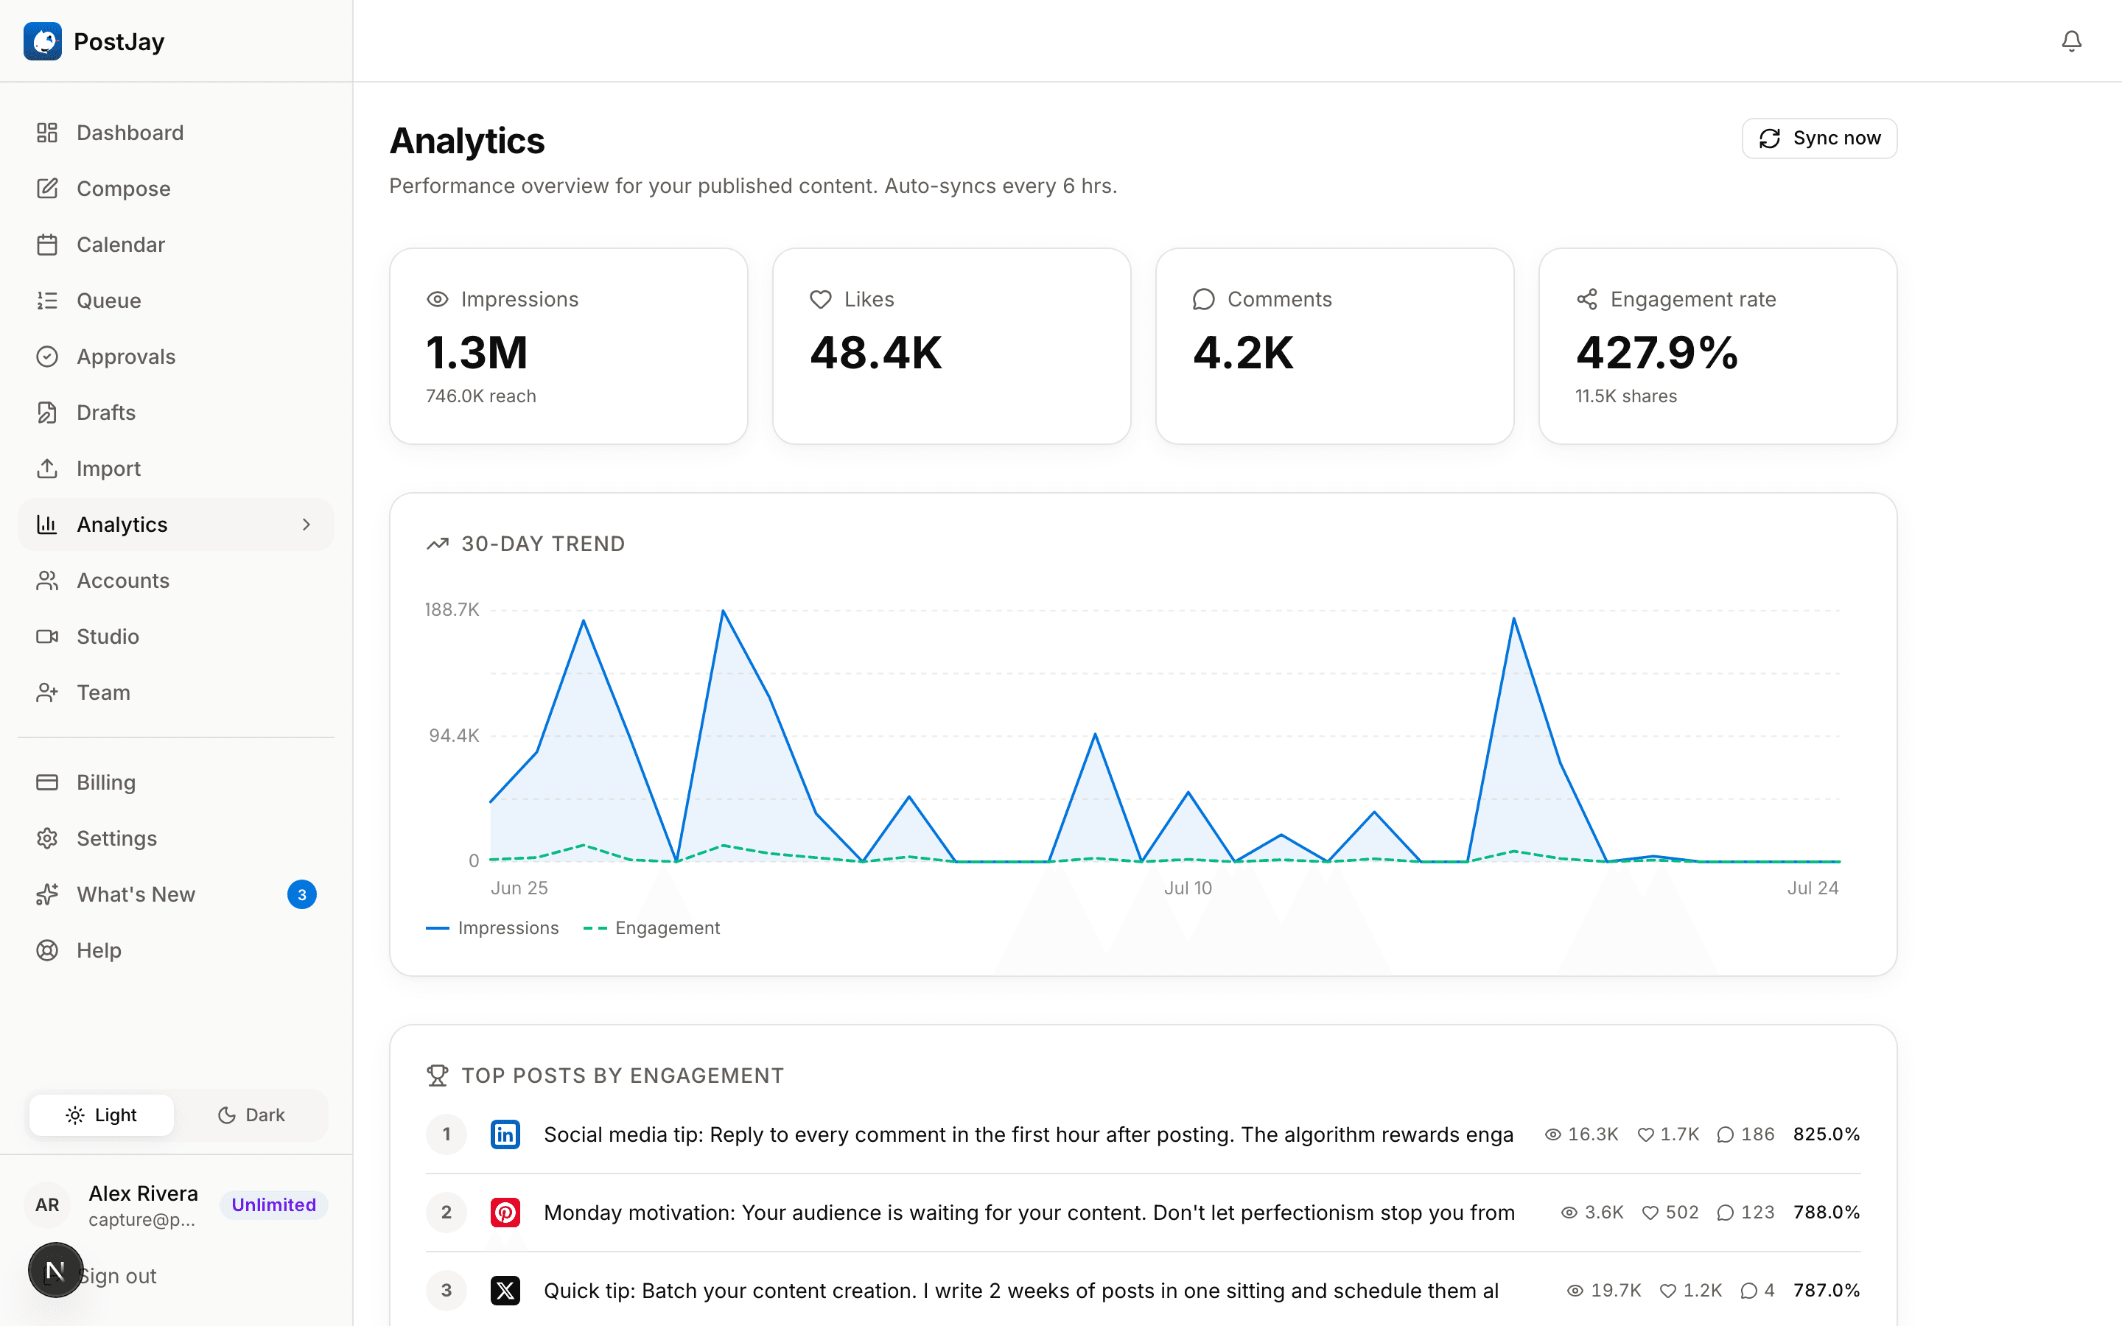The image size is (2122, 1326).
Task: Click the Engagement rate share icon
Action: point(1587,299)
